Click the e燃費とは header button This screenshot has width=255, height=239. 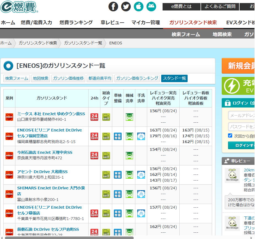click(182, 7)
